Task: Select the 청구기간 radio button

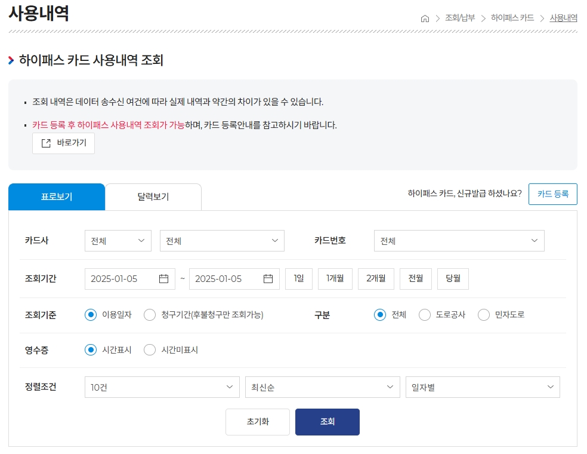Action: (x=150, y=315)
